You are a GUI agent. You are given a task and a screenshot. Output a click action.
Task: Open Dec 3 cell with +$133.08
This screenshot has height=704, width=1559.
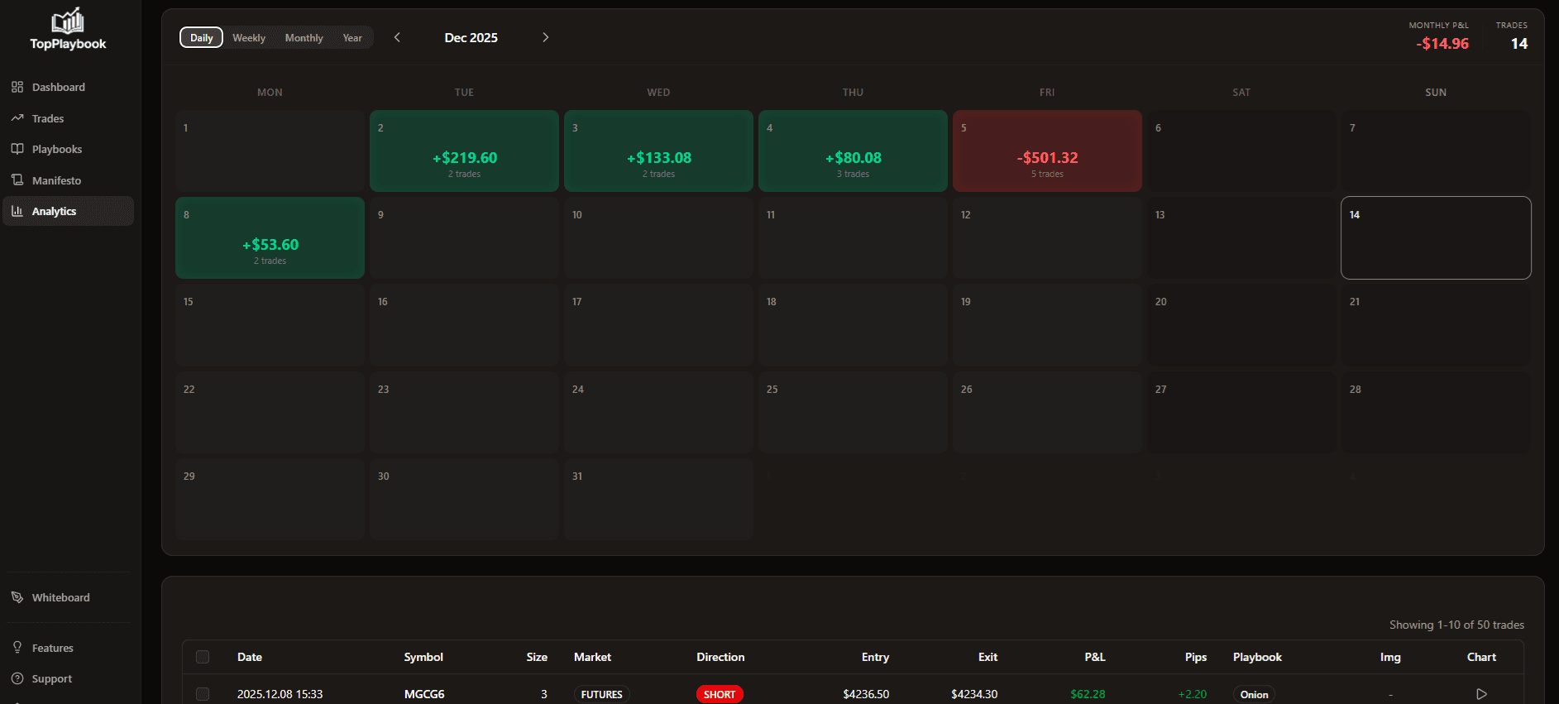coord(658,151)
